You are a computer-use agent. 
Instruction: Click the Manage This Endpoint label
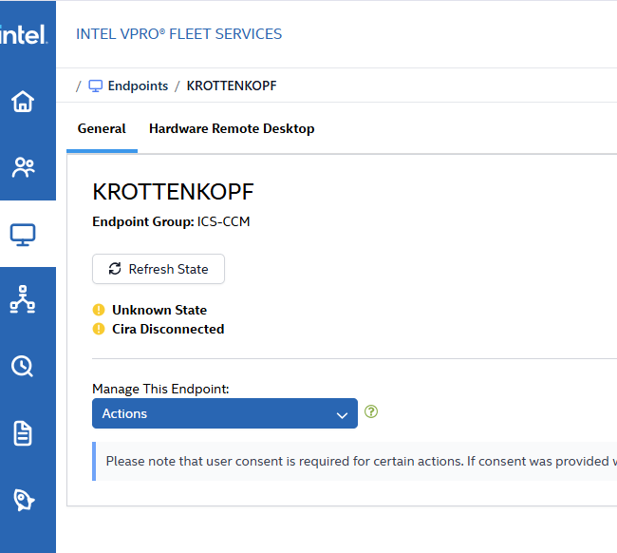[160, 390]
